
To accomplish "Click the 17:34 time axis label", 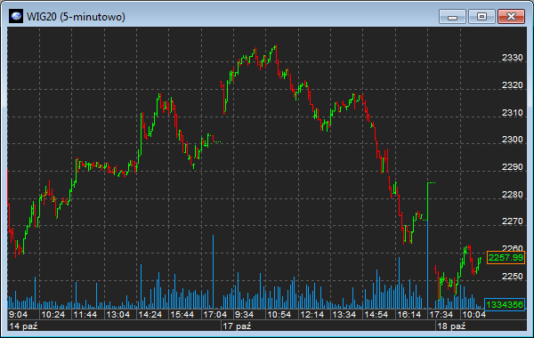I will tap(441, 315).
